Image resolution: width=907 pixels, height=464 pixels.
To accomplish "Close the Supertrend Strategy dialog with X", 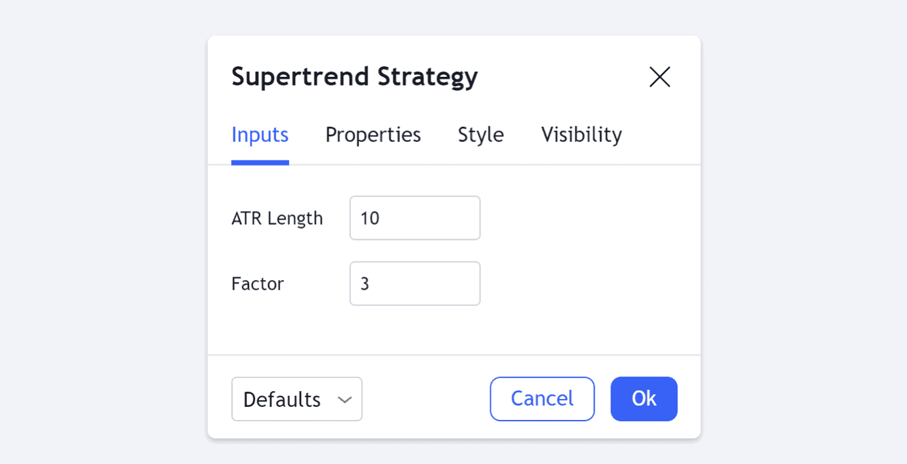I will point(659,77).
